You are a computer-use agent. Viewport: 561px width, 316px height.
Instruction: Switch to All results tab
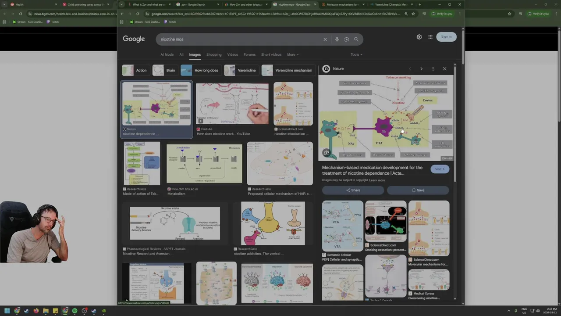181,55
